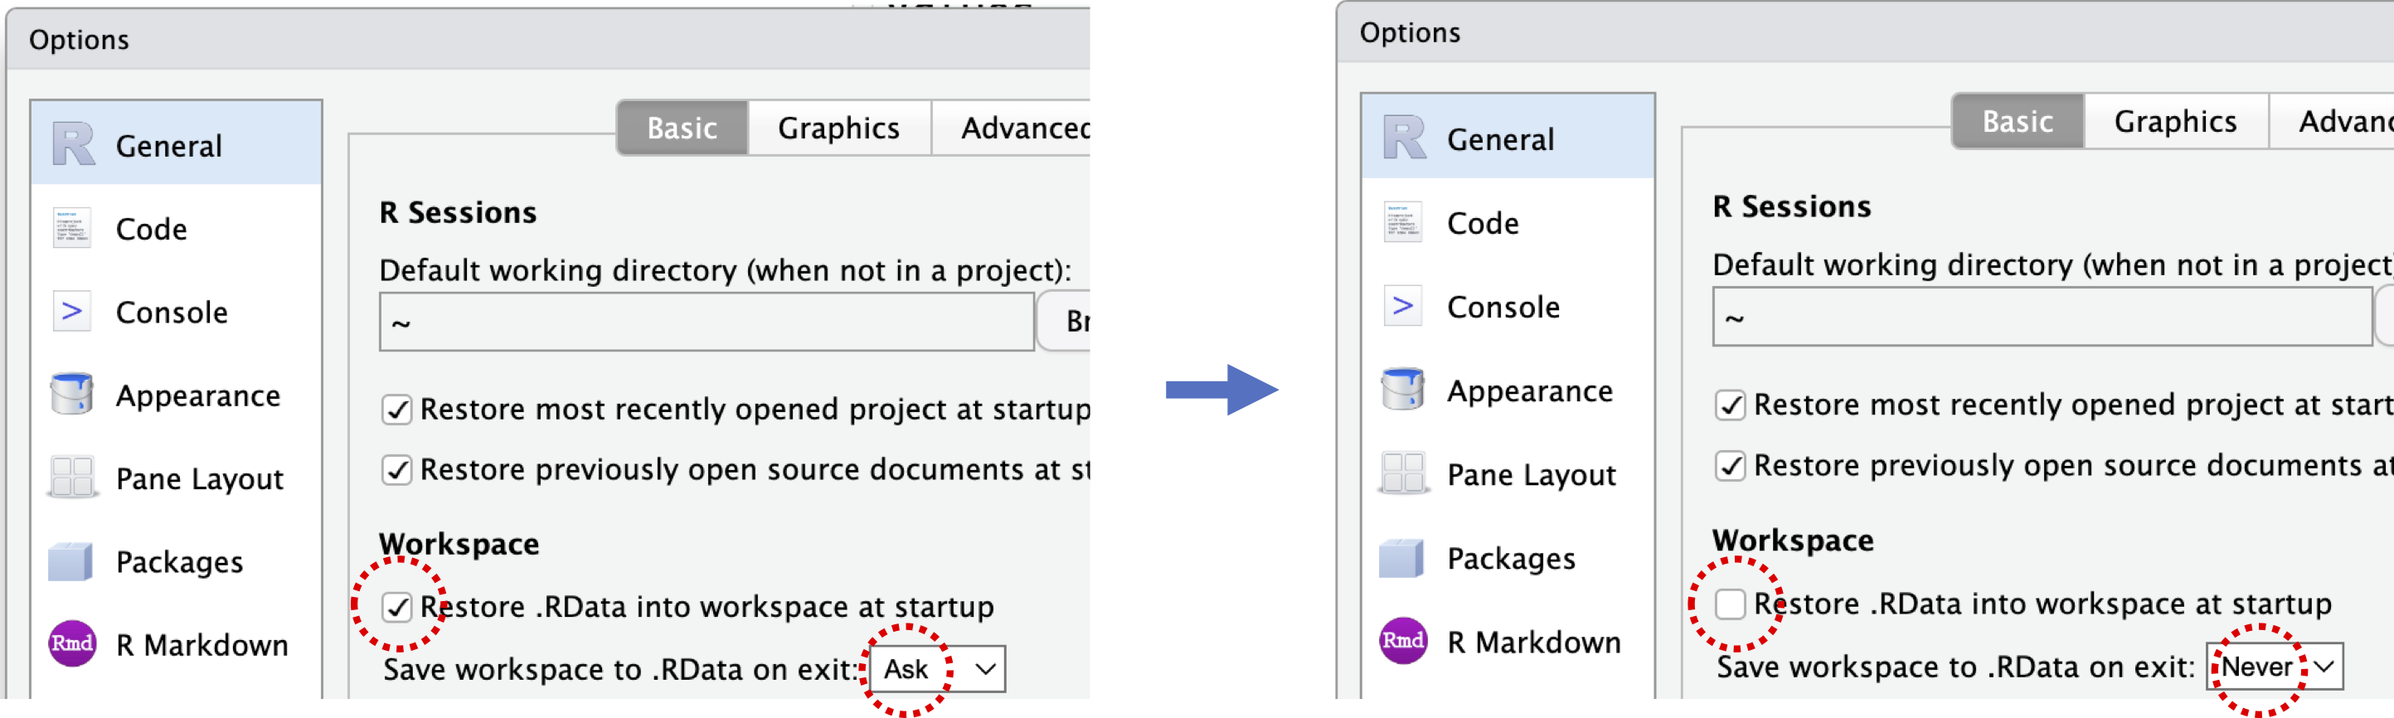Uncheck Restore .RData into workspace at startup

[398, 607]
